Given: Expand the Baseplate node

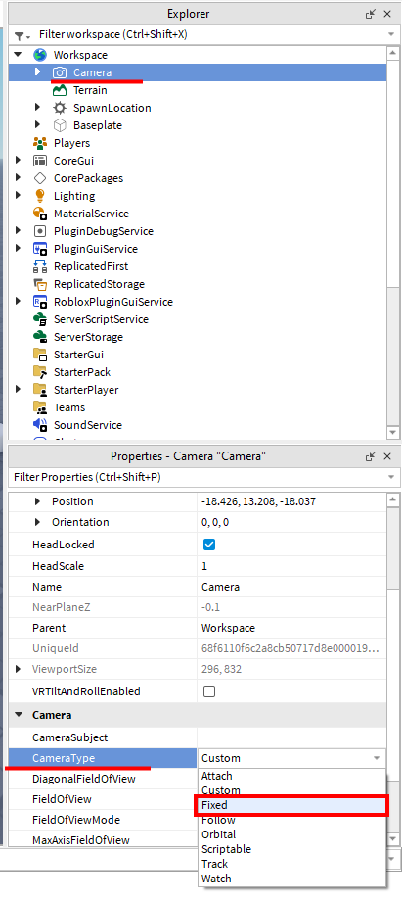Looking at the screenshot, I should pyautogui.click(x=38, y=125).
